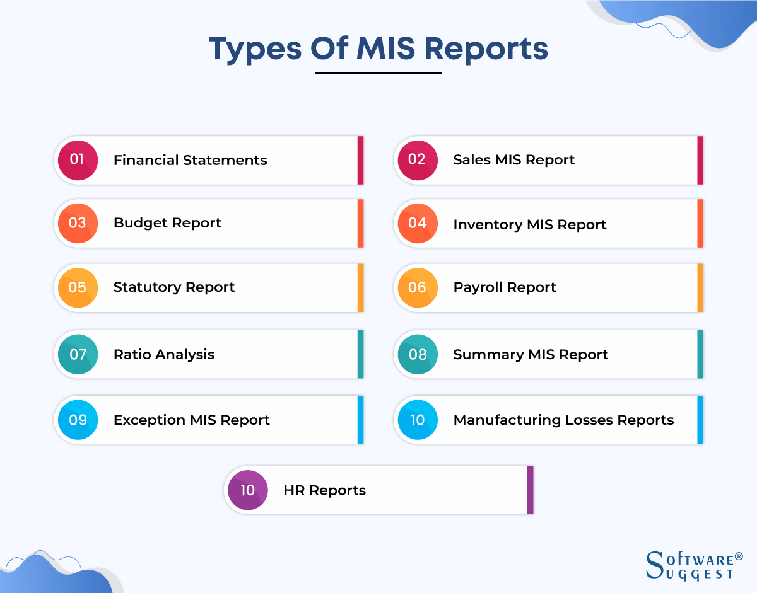Click the yellow circle labeled 05
This screenshot has width=757, height=593.
tap(77, 287)
